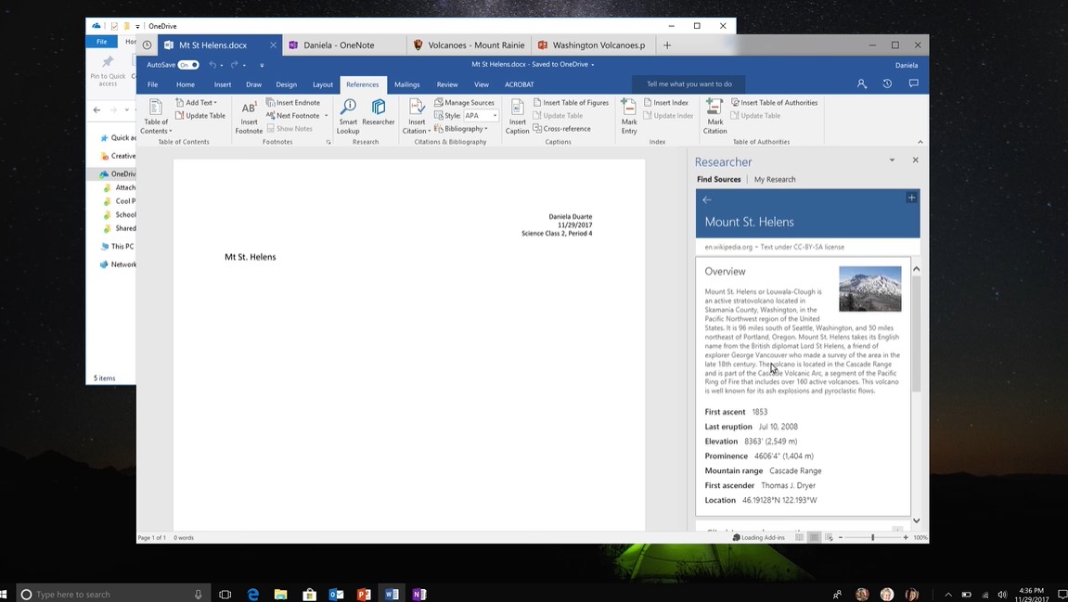The image size is (1068, 602).
Task: Open PowerPoint from taskbar
Action: 364,594
